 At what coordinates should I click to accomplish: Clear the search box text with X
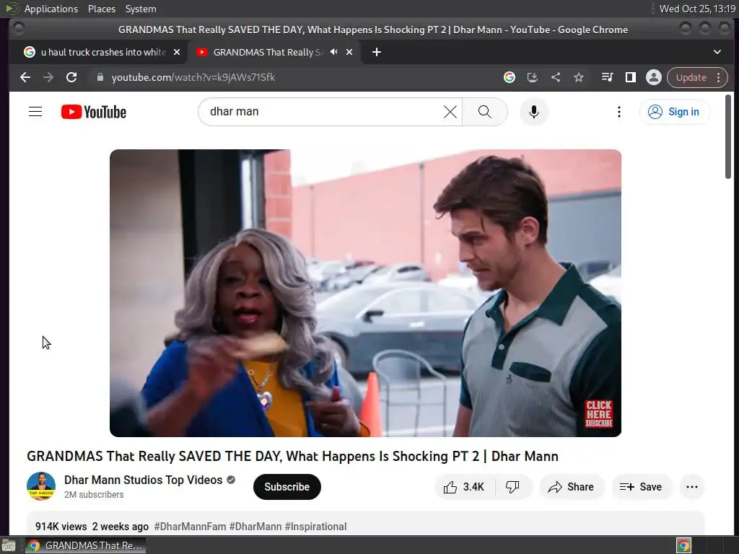click(450, 112)
